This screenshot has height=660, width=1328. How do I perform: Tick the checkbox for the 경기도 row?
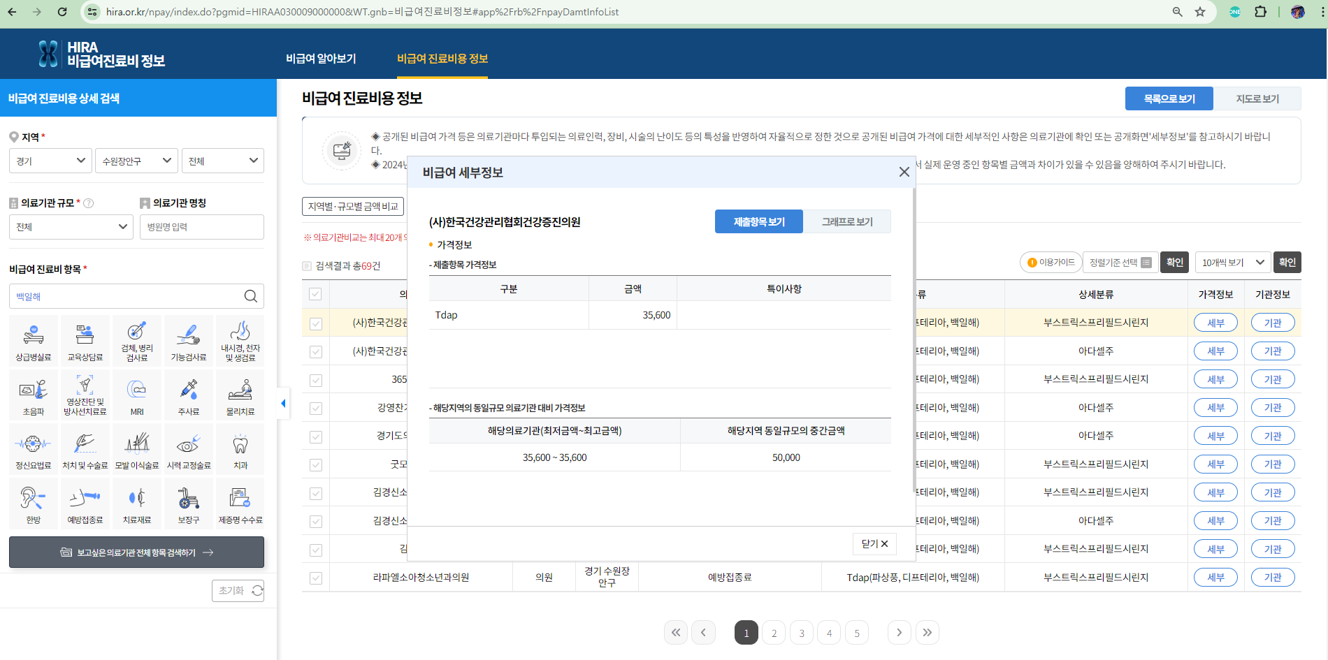pos(316,437)
